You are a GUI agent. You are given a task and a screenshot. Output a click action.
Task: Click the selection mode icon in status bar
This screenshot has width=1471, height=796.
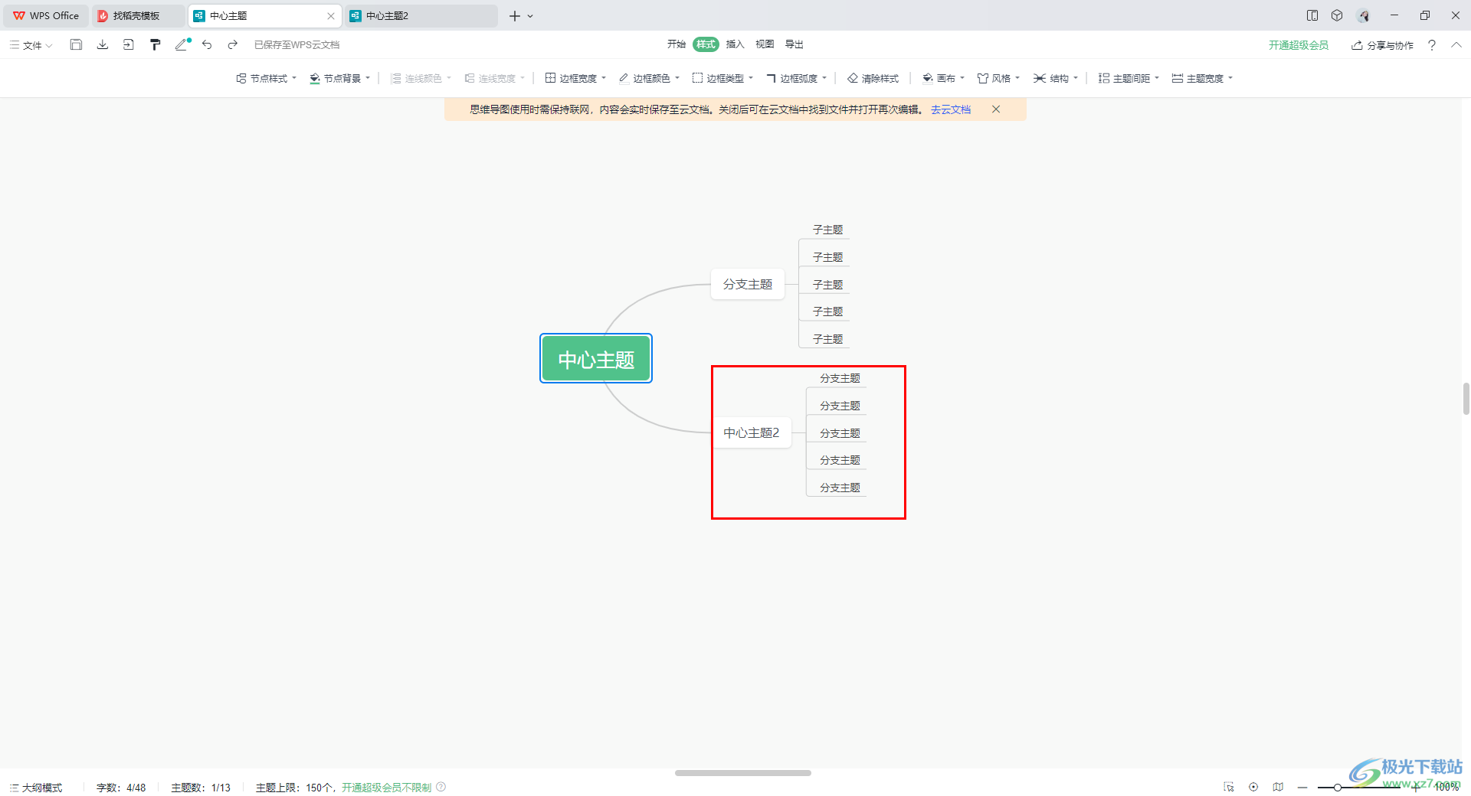tap(1229, 787)
